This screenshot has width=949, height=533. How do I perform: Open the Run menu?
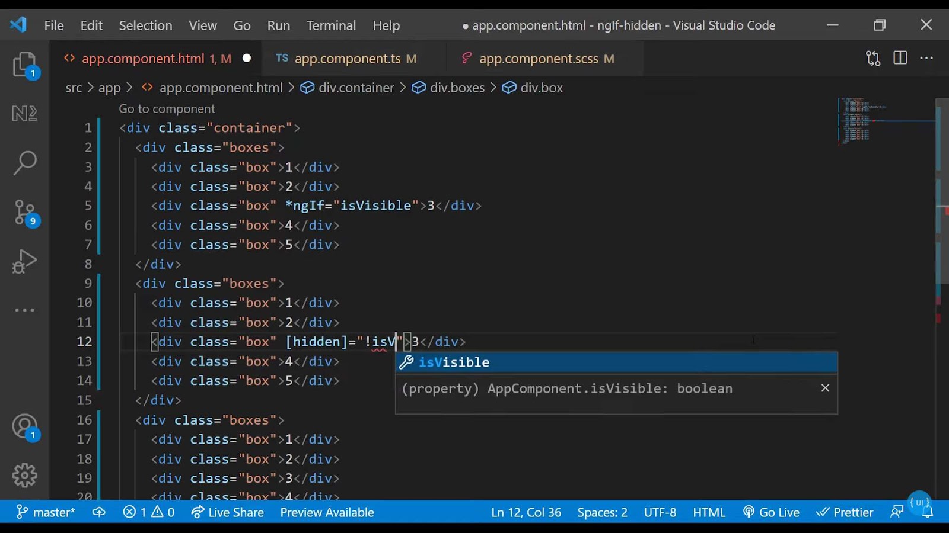pos(279,25)
